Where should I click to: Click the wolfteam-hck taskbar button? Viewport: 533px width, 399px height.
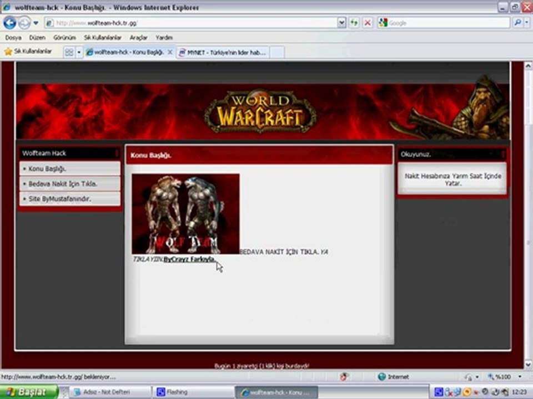276,392
